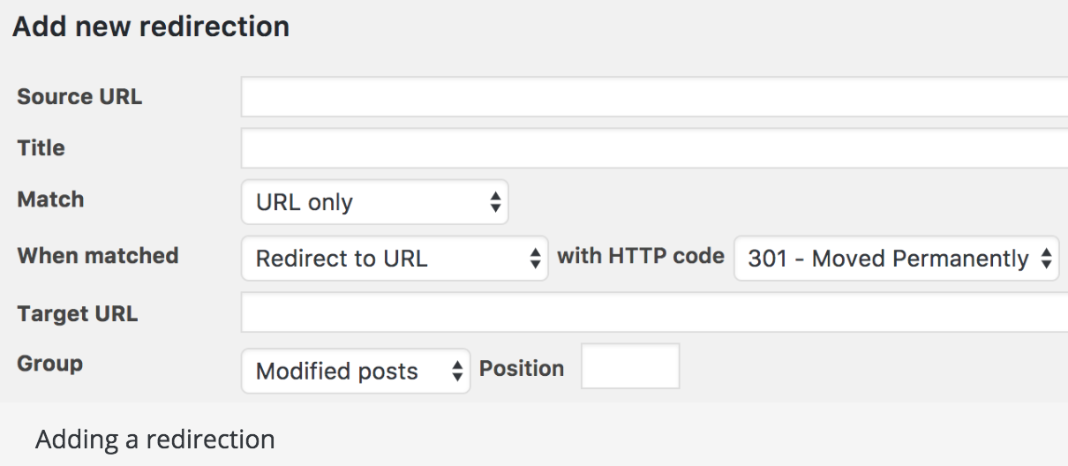Click the arrows icon on Modified posts selector
Viewport: 1068px width, 466px height.
coord(456,372)
